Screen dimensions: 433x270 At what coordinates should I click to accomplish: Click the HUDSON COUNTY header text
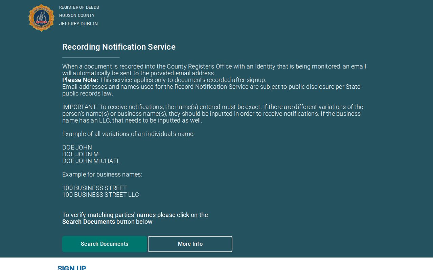pos(77,16)
